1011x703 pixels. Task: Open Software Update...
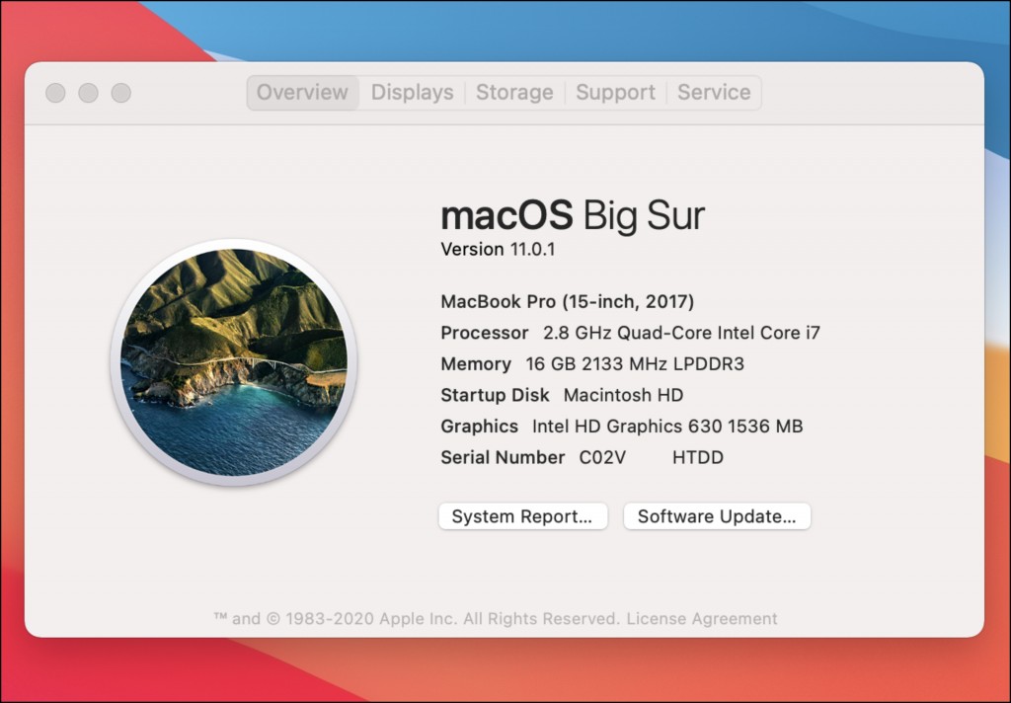[x=717, y=516]
